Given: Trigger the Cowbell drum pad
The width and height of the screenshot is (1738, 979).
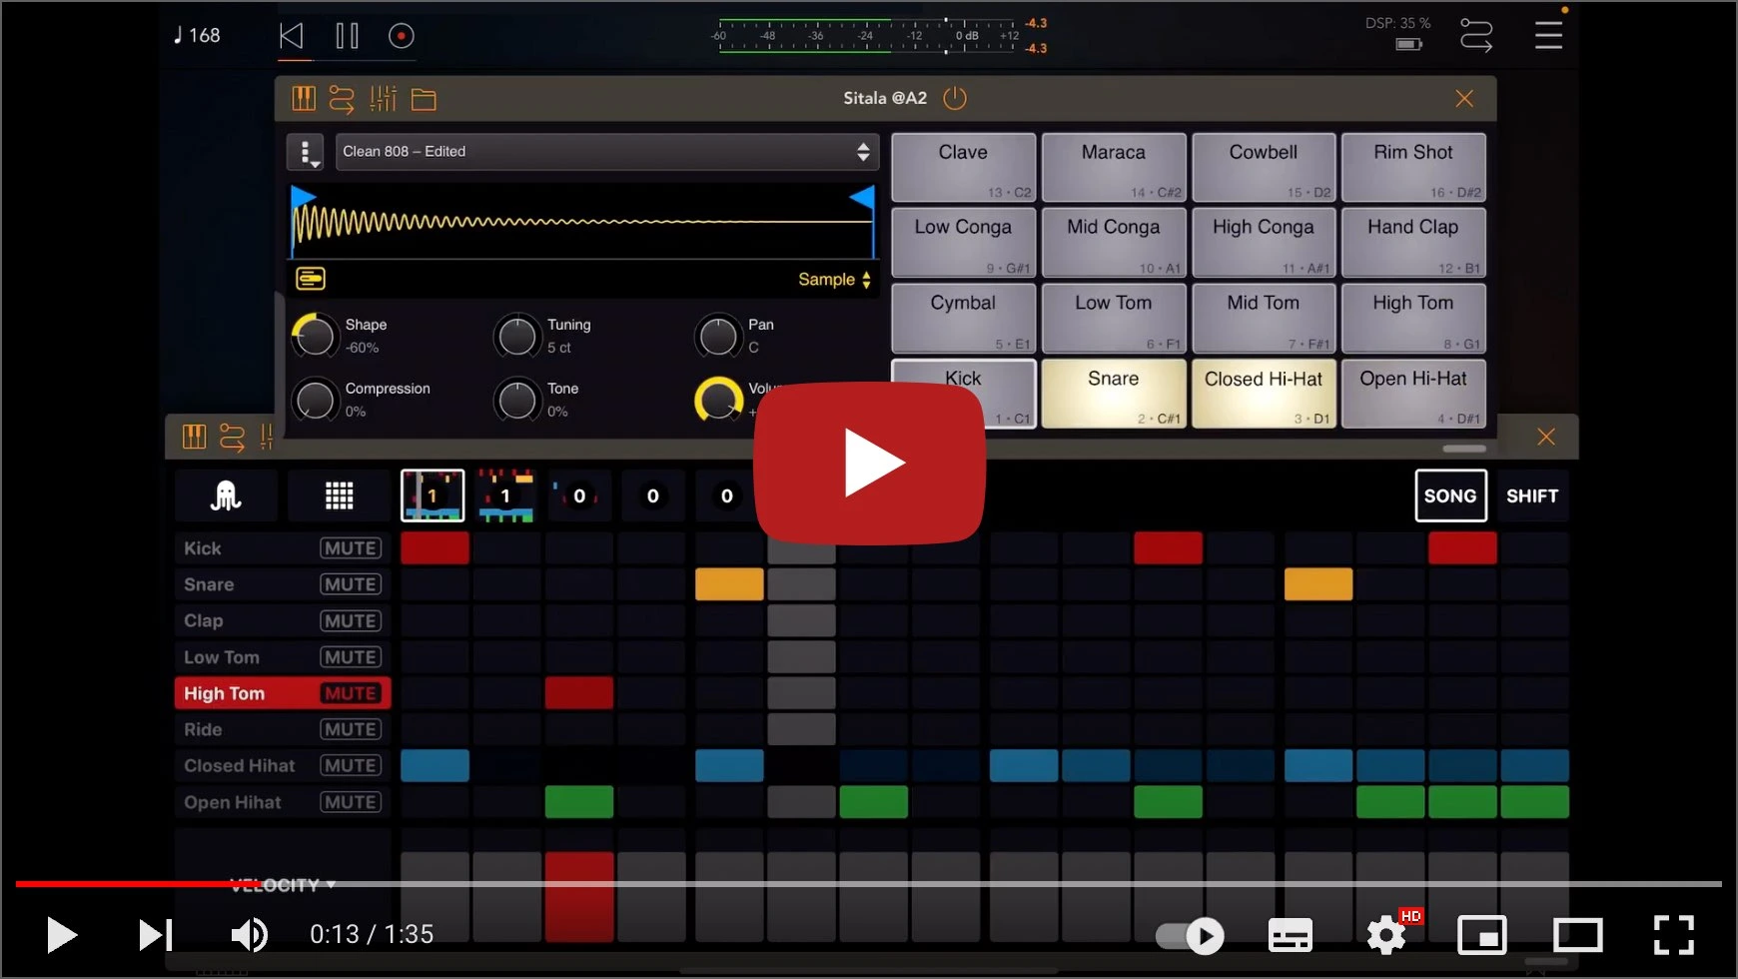Looking at the screenshot, I should (1263, 166).
